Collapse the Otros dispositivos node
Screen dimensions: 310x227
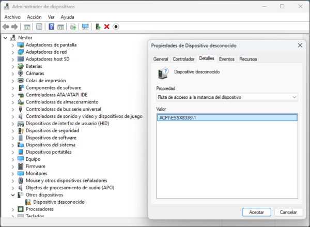coord(13,195)
